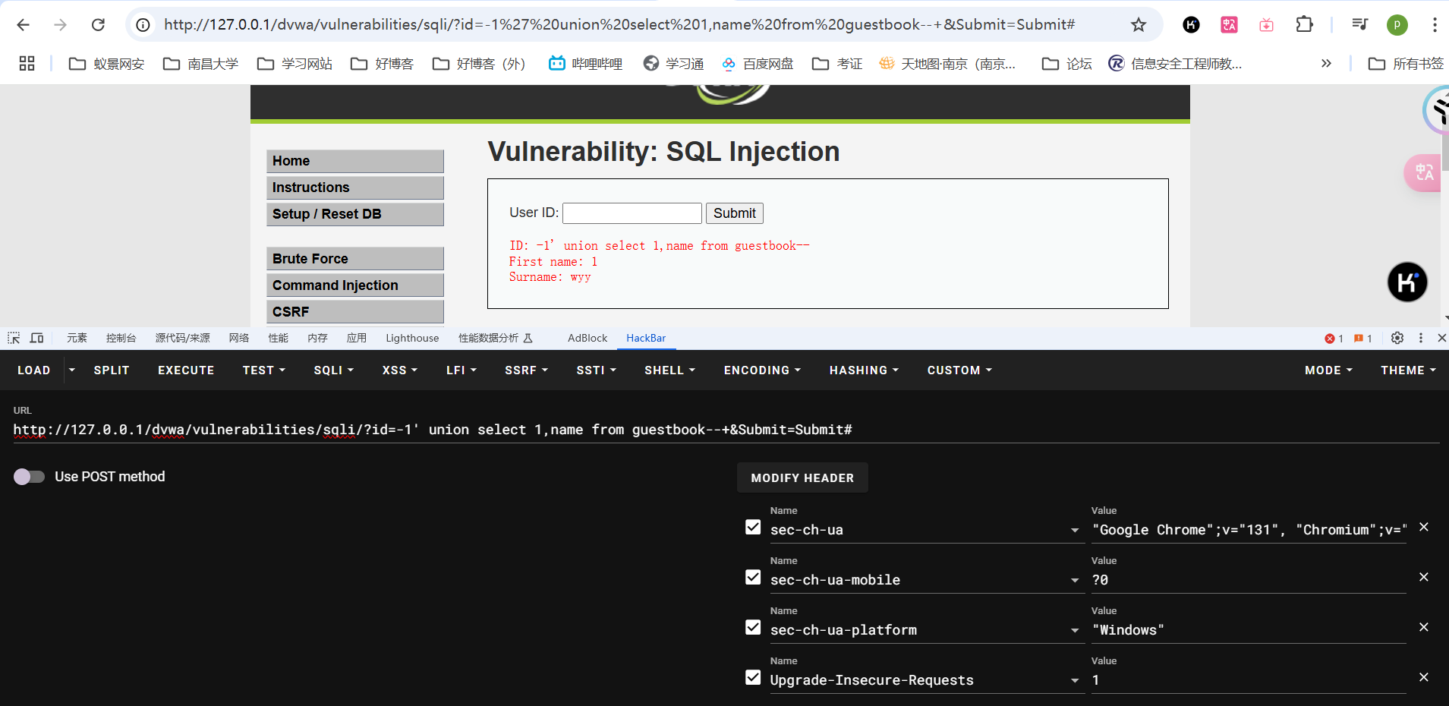Select the inspect element tool in DevTools
1449x706 pixels.
(13, 338)
